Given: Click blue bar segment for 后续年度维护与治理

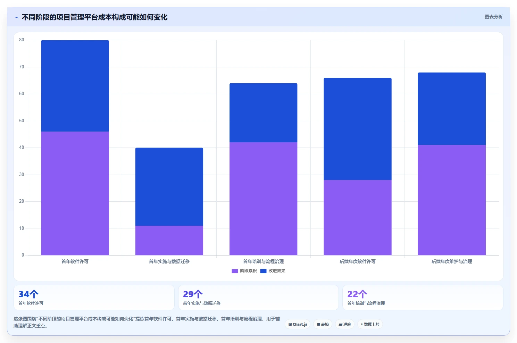Looking at the screenshot, I should 452,109.
